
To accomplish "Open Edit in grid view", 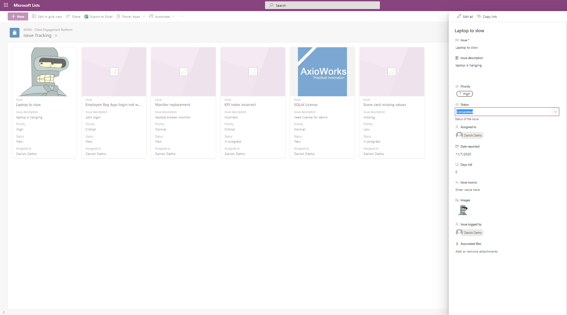I will [x=47, y=16].
